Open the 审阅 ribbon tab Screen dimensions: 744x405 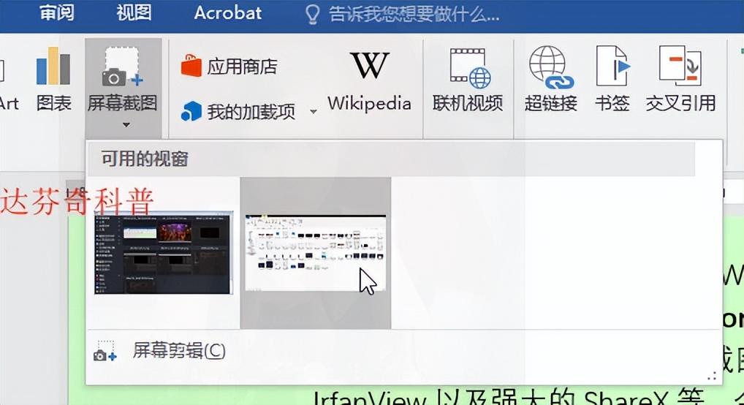[56, 13]
